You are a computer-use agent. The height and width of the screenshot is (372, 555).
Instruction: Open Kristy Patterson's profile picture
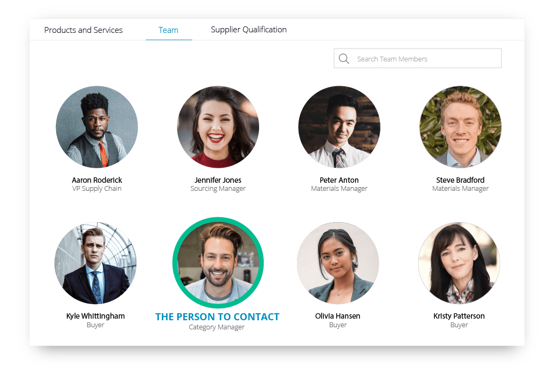click(x=459, y=263)
